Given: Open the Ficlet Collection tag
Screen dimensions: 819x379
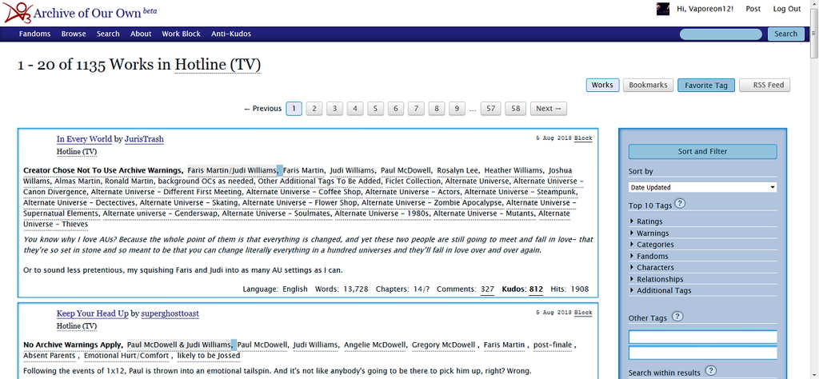Looking at the screenshot, I should (413, 182).
